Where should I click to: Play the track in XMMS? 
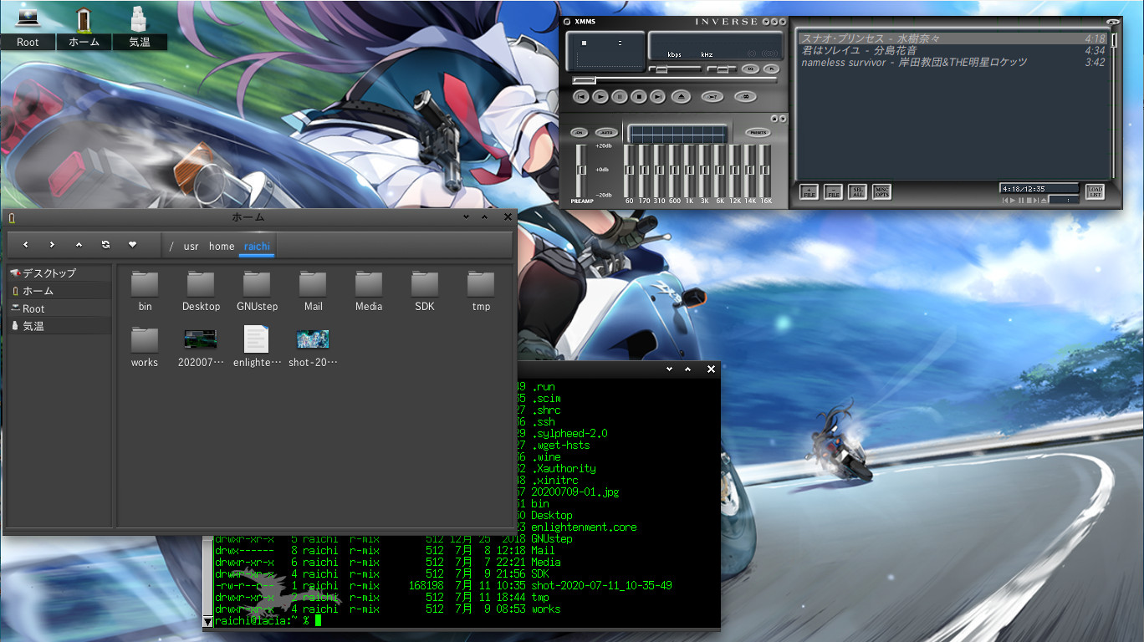[x=600, y=97]
